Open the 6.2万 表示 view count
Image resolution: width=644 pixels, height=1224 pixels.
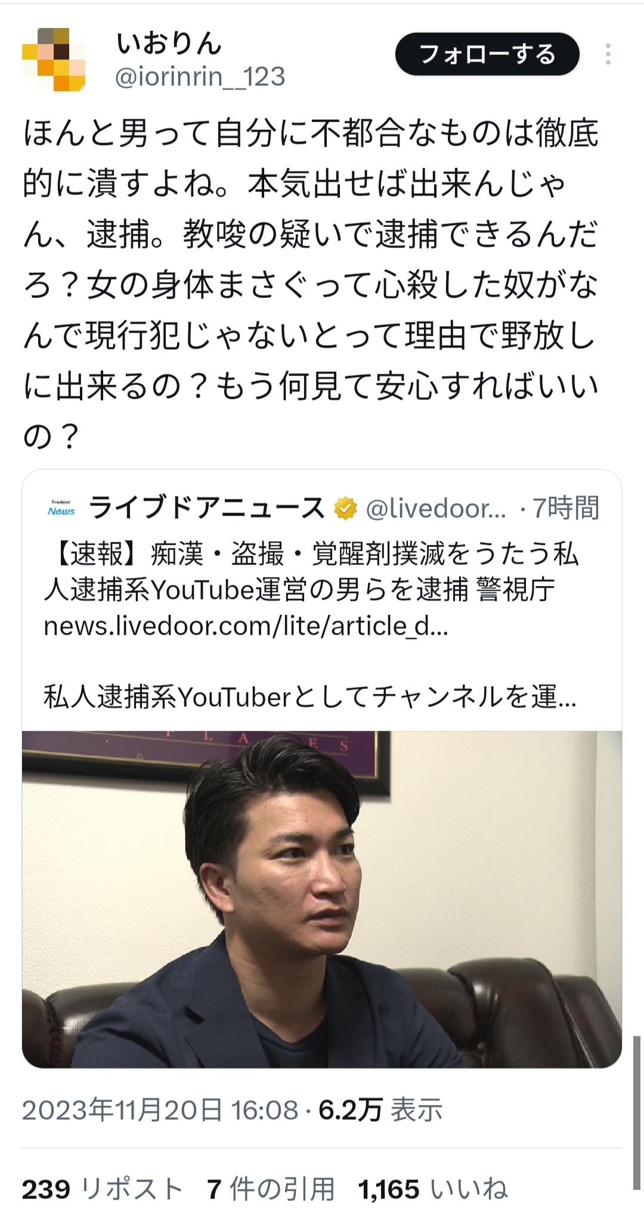pos(380,1110)
